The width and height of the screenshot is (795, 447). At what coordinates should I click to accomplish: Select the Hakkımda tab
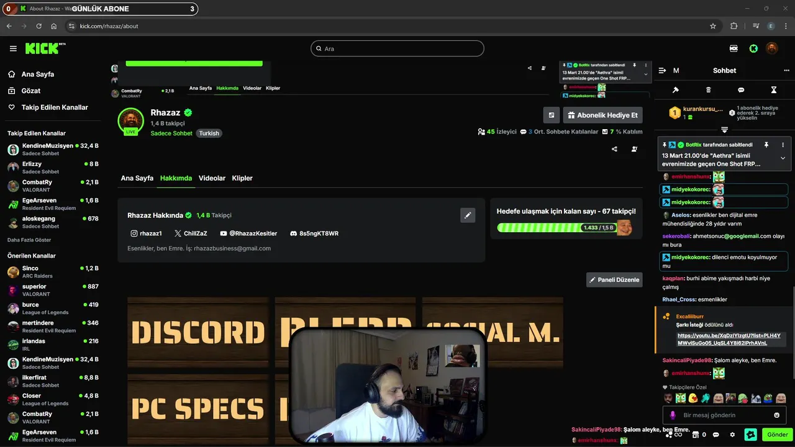point(176,178)
